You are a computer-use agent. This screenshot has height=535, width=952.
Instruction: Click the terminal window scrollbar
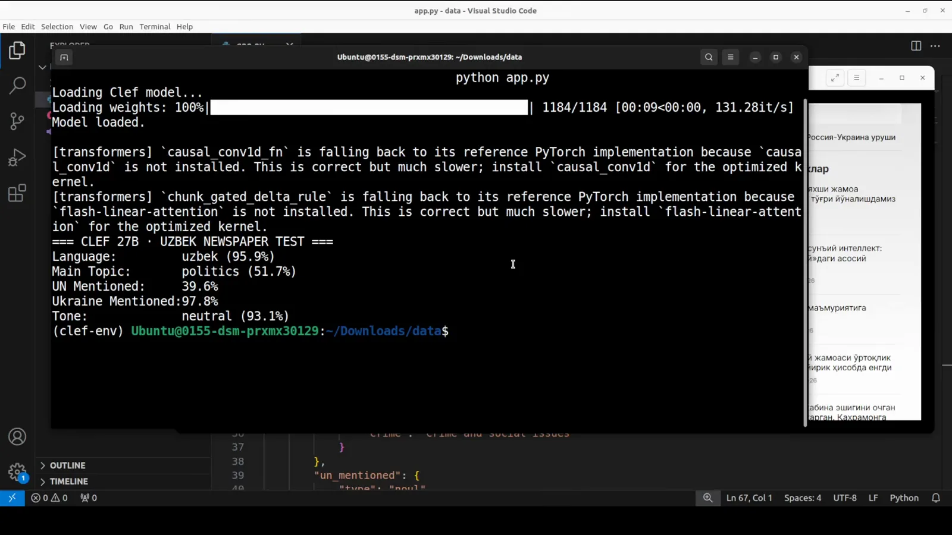tap(806, 262)
